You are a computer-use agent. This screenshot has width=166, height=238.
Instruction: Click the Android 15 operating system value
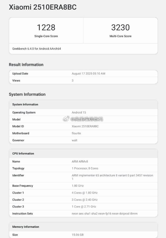pyautogui.click(x=79, y=113)
